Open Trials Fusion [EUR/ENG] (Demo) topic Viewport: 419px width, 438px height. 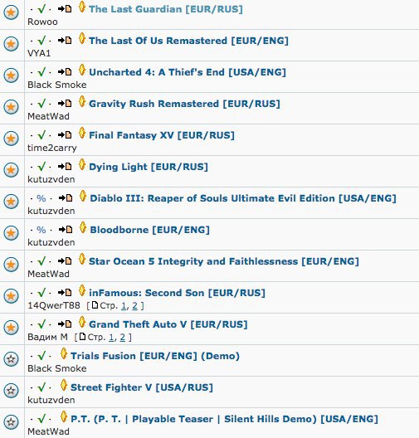click(x=155, y=357)
